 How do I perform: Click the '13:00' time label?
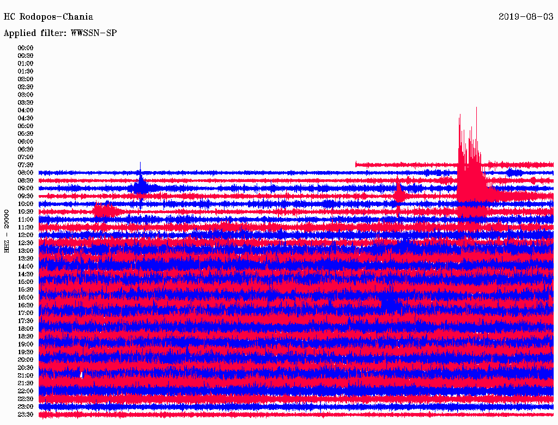pos(26,251)
